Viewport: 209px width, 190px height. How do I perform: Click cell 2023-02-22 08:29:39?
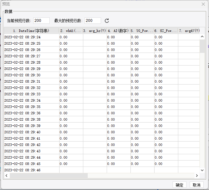click(x=32, y=126)
